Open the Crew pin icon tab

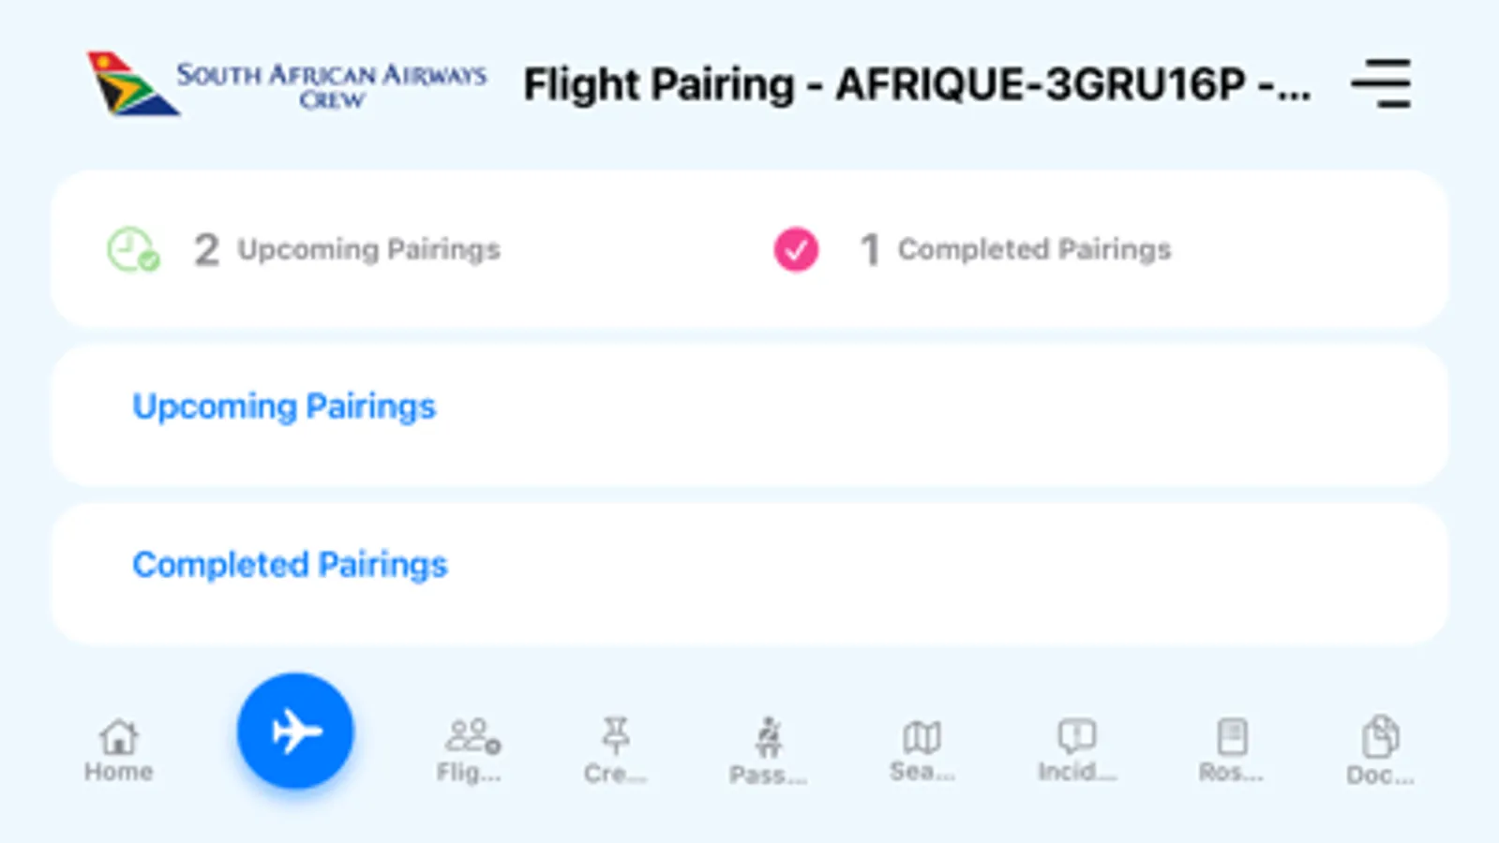tap(615, 750)
